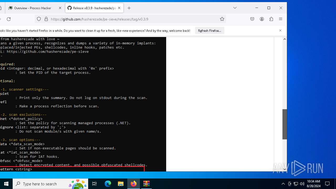Show site security padlock info
This screenshot has width=336, height=189.
coord(46,19)
